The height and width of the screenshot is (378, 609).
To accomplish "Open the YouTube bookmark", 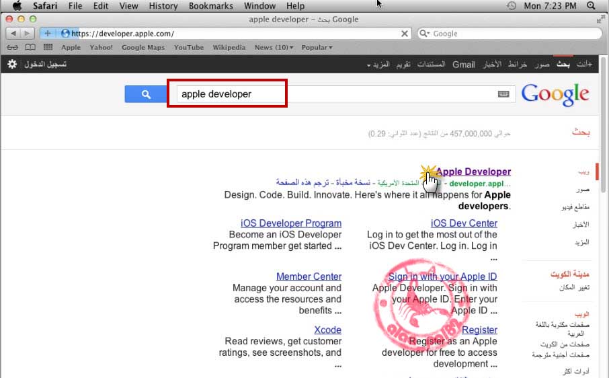I will pos(189,47).
